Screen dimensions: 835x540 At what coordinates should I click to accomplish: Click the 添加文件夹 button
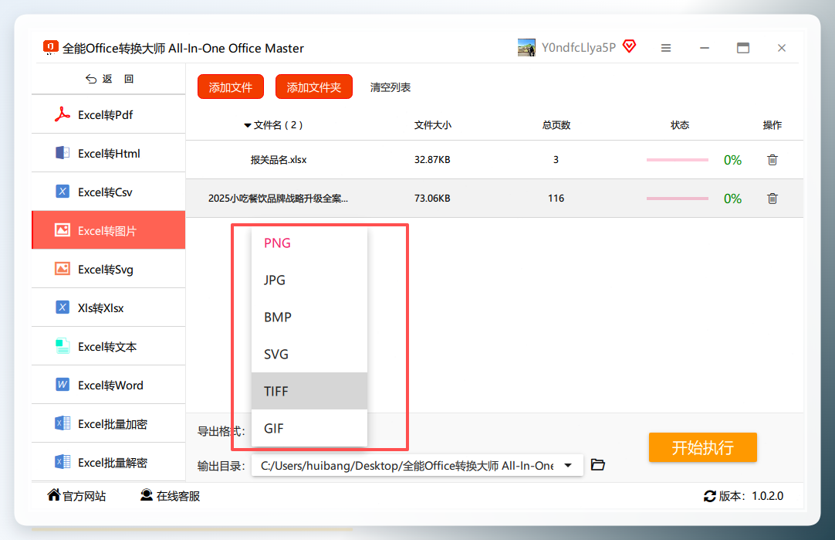[x=313, y=87]
